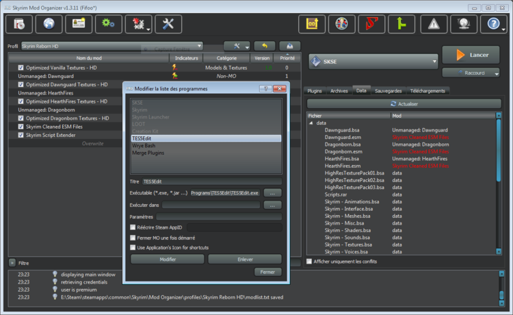
Task: Open the profiles ID card icon
Action: click(x=79, y=24)
